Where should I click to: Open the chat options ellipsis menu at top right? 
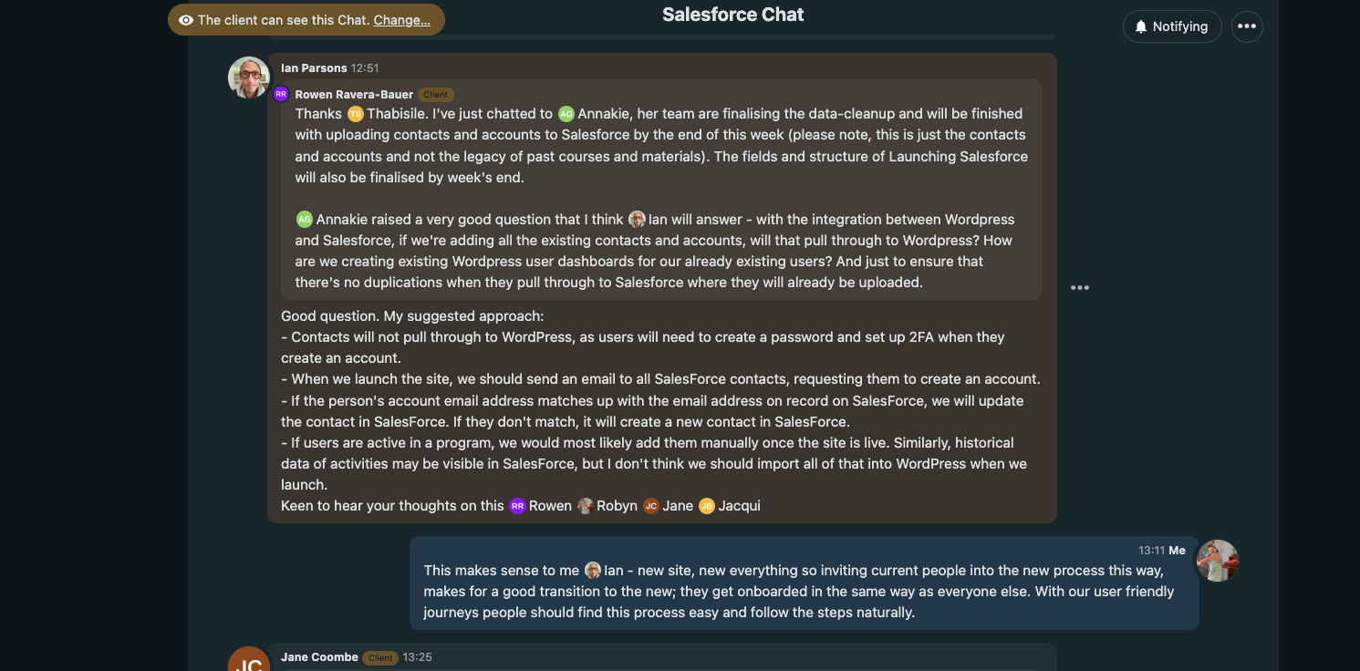(x=1247, y=26)
